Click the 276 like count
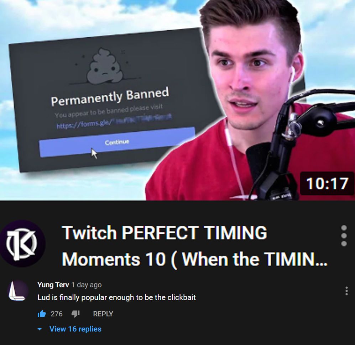The height and width of the screenshot is (345, 355). click(x=56, y=314)
